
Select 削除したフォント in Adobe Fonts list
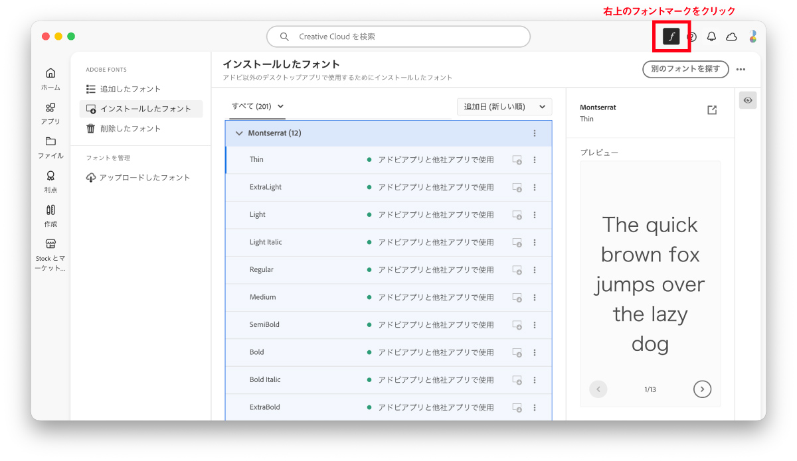tap(141, 129)
